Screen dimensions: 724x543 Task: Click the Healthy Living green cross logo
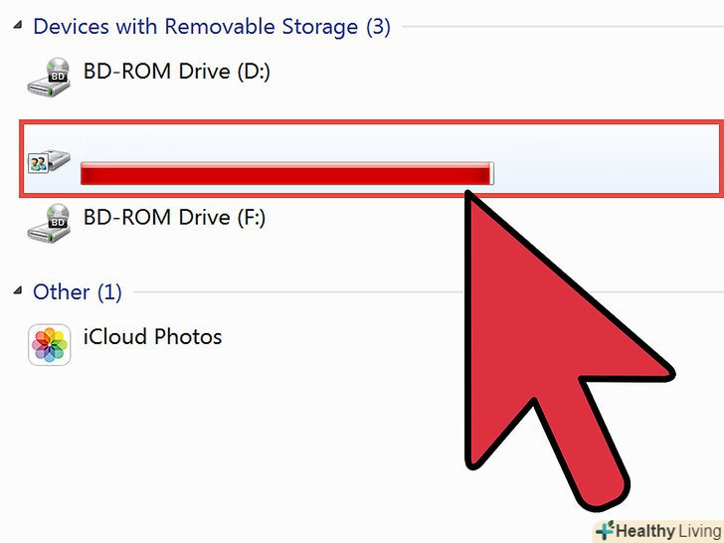(x=603, y=531)
